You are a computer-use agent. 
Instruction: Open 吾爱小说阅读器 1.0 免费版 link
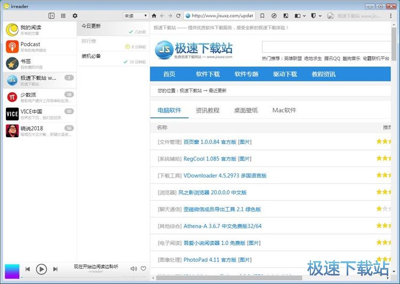(214, 243)
